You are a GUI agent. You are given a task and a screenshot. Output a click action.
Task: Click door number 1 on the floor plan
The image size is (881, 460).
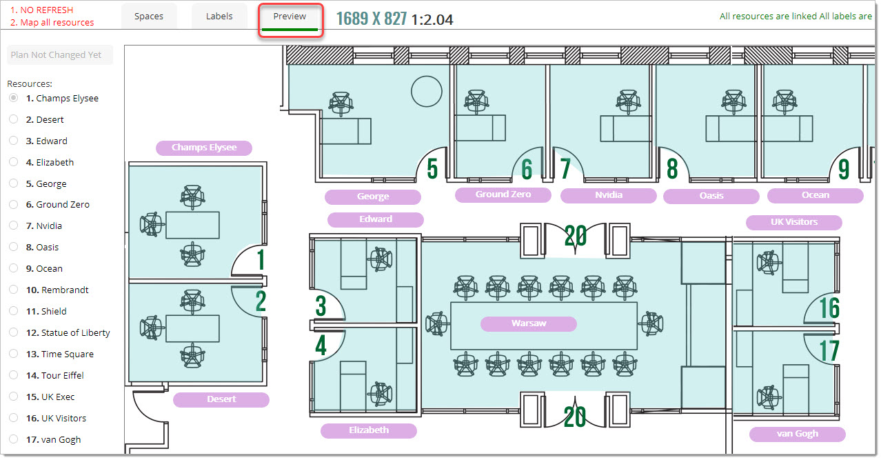(261, 260)
